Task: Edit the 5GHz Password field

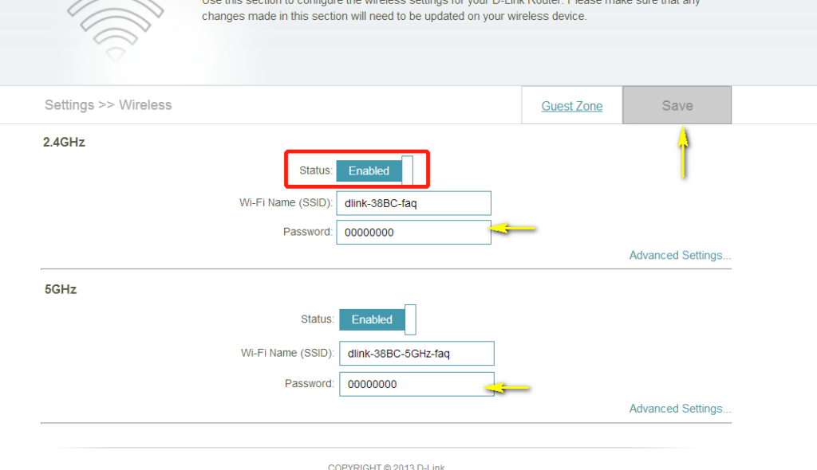Action: [x=416, y=384]
